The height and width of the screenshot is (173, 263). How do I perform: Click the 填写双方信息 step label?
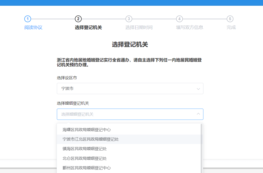189,27
